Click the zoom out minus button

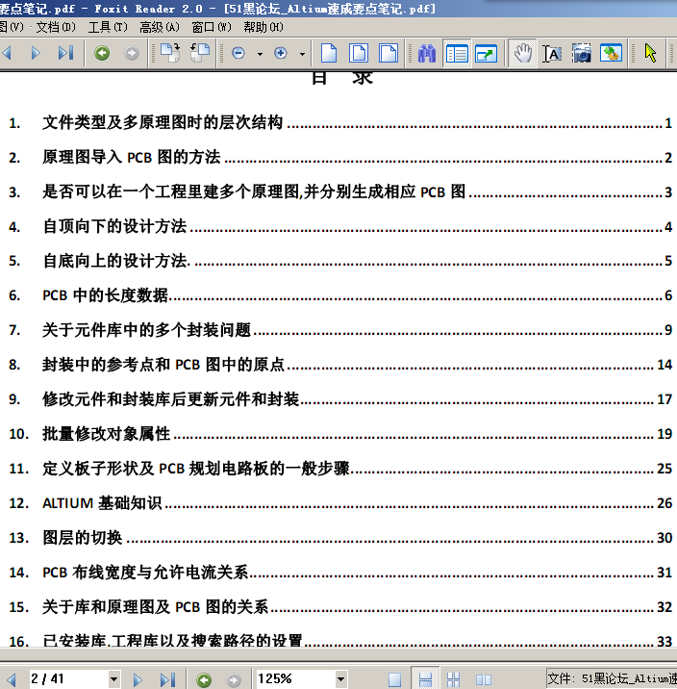coord(238,54)
